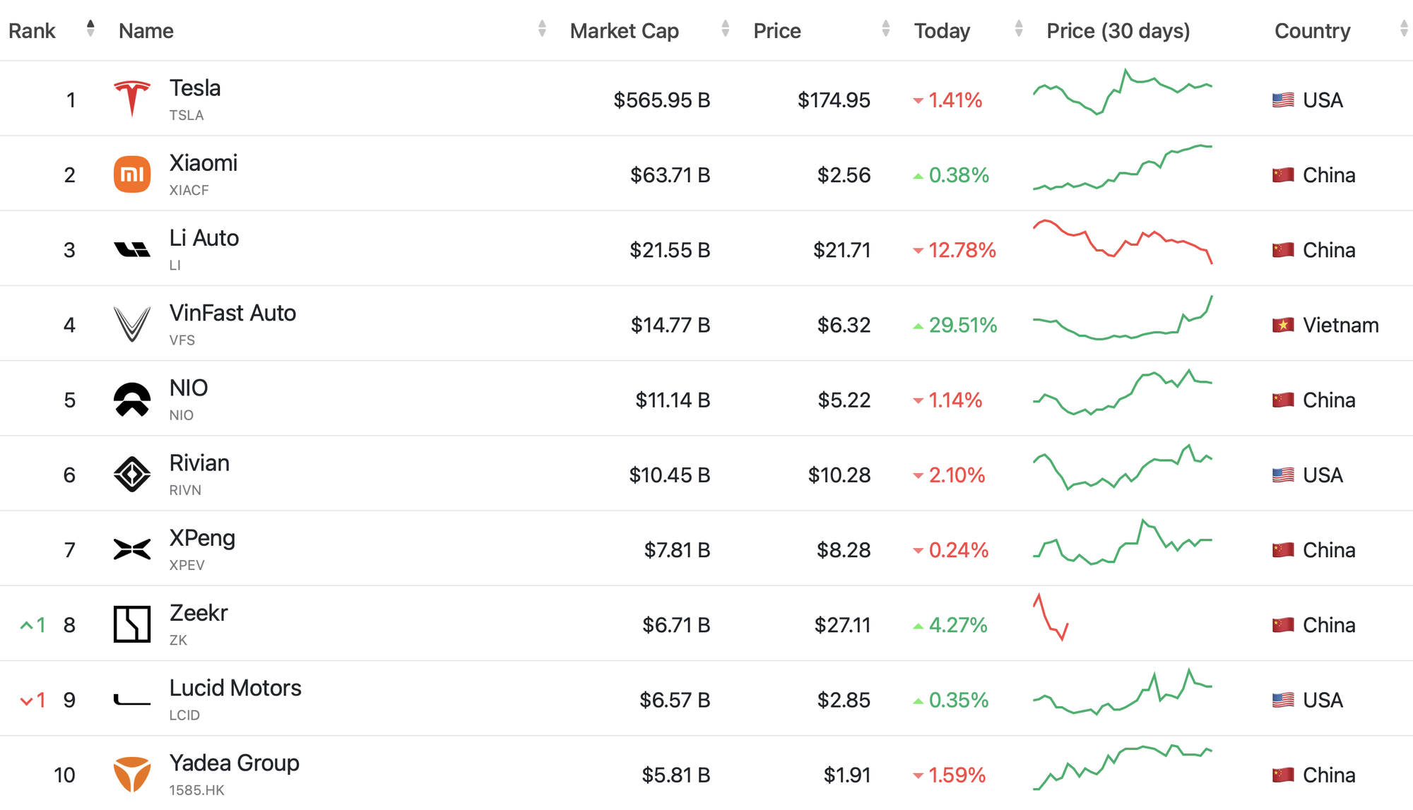Click the Xiaomi orange logo
The height and width of the screenshot is (810, 1413).
click(132, 174)
